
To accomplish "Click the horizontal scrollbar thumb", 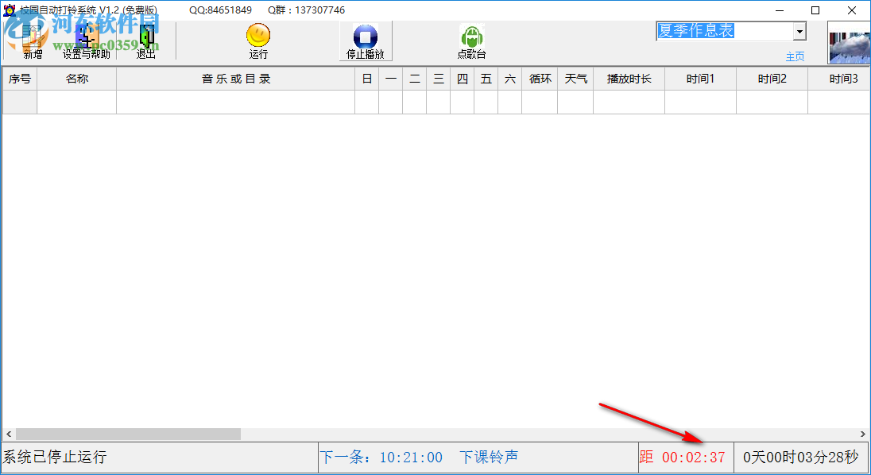I will tap(127, 434).
